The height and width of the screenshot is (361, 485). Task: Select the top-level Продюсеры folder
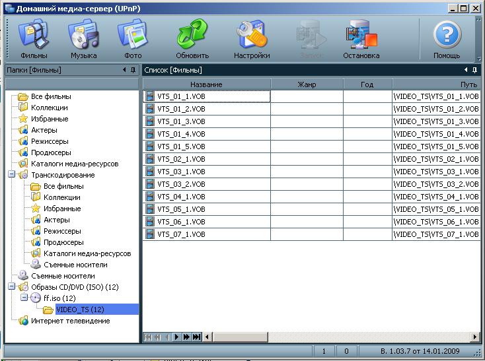51,152
